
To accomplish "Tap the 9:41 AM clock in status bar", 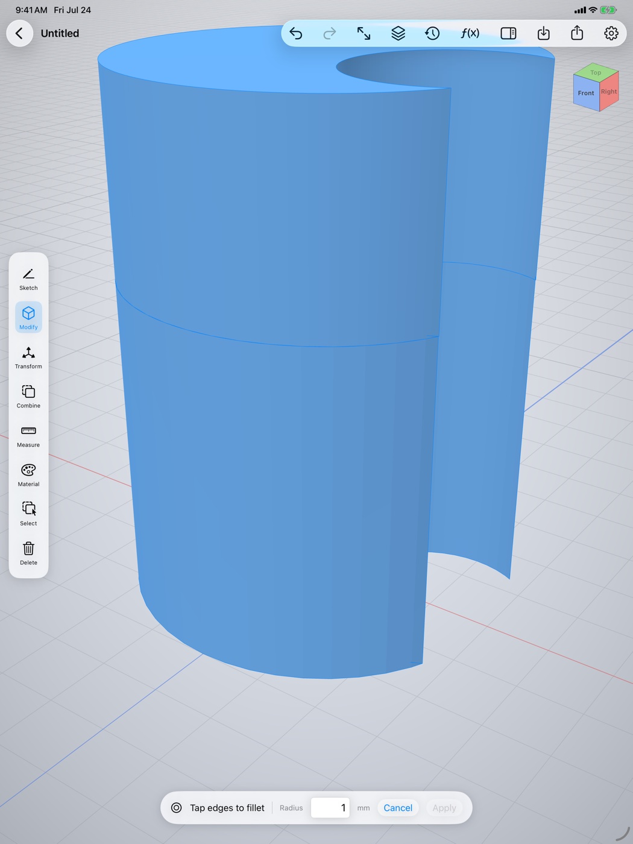I will tap(31, 10).
